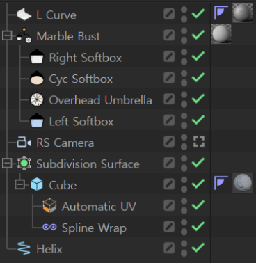Activate RS Camera view toggle
This screenshot has height=263, width=256.
point(199,141)
